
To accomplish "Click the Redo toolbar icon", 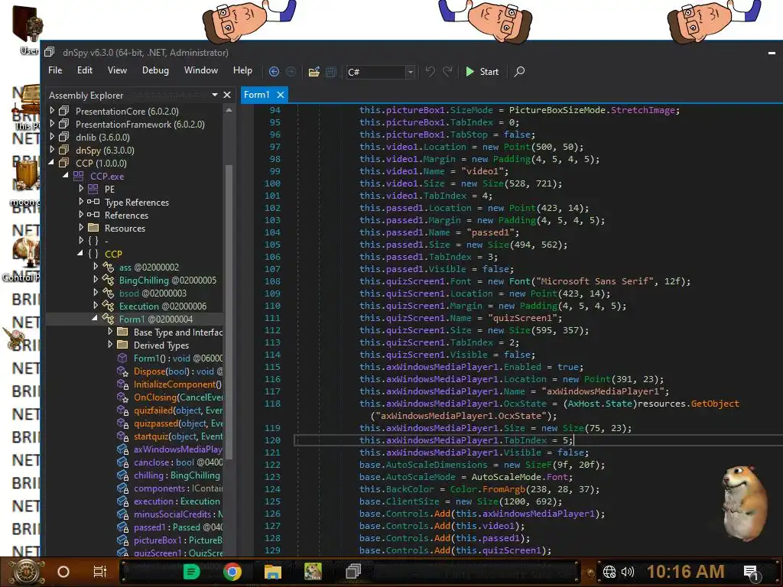I will point(447,71).
